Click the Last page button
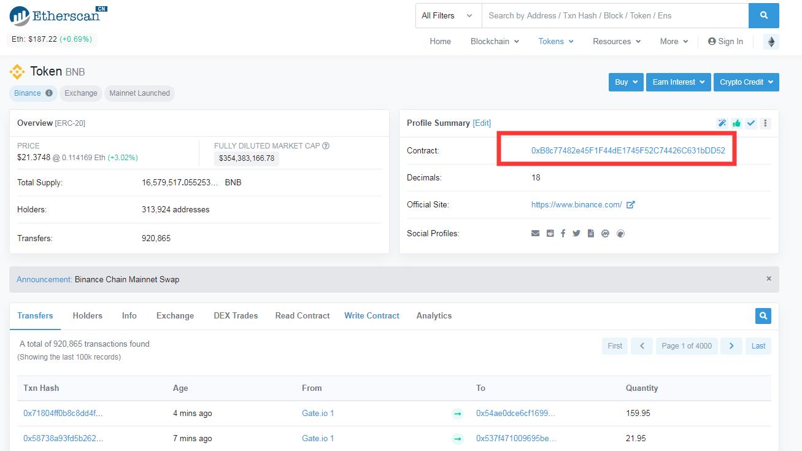The image size is (802, 451). point(758,346)
